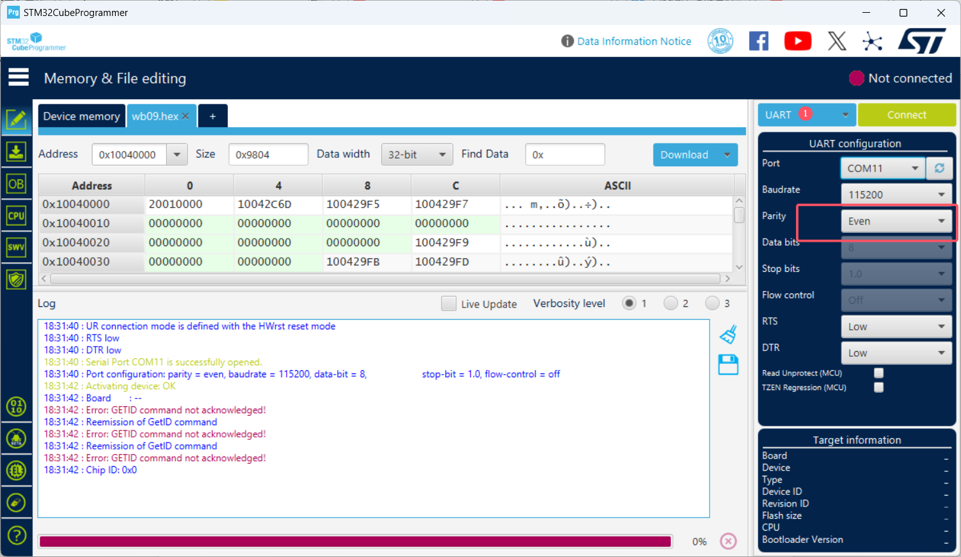Click the 10-year anniversary badge icon
The image size is (961, 557).
(x=720, y=41)
